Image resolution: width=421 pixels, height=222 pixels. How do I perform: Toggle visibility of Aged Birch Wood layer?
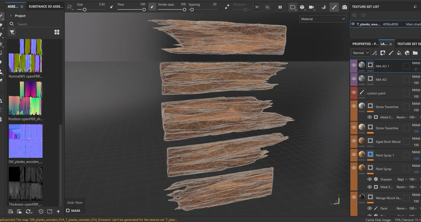pos(354,141)
